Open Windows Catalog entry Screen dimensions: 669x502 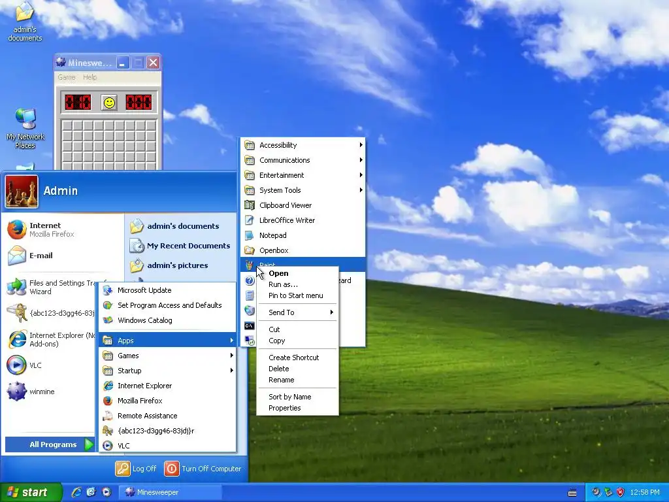(167, 320)
